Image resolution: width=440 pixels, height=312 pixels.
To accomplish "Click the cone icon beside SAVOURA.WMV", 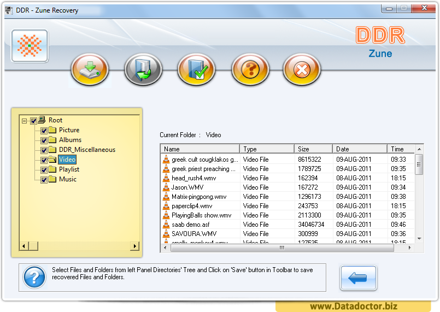I will (x=166, y=233).
